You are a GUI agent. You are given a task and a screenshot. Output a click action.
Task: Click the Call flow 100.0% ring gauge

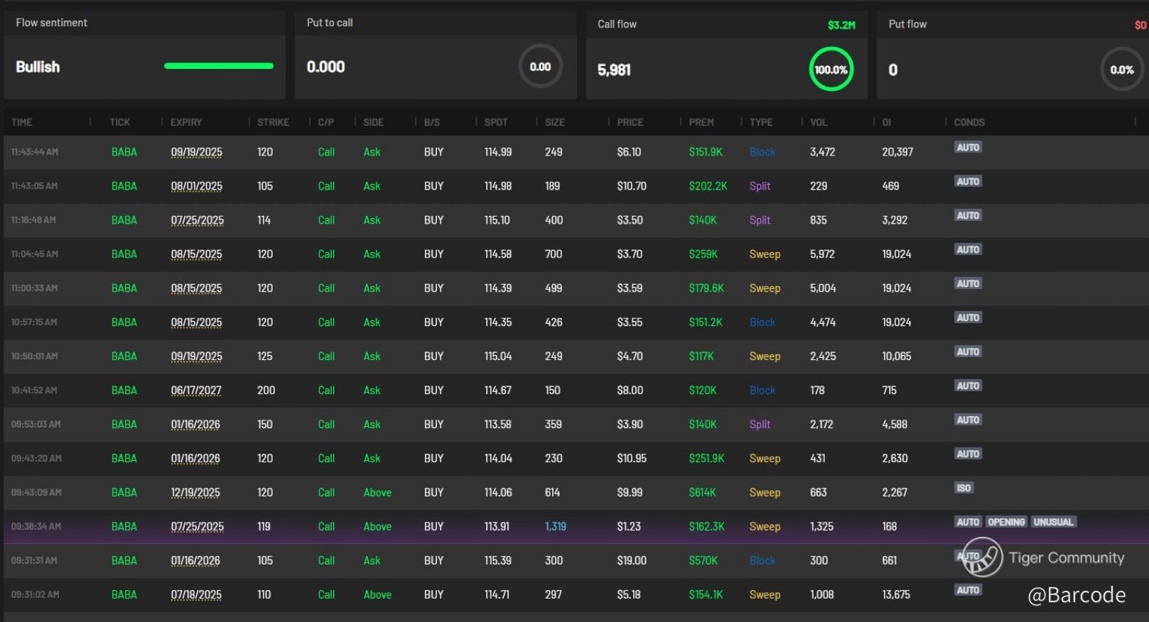tap(831, 70)
